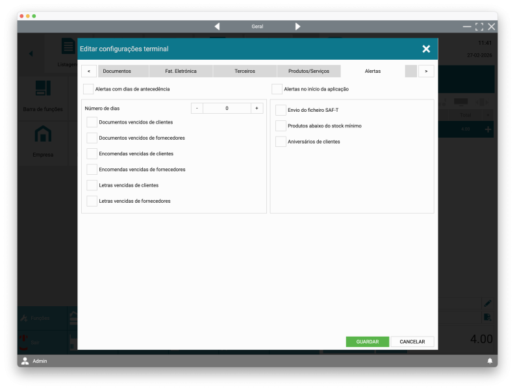Toggle fullscreen mode icon in title bar
Screen dimensions: 515x390
[479, 27]
